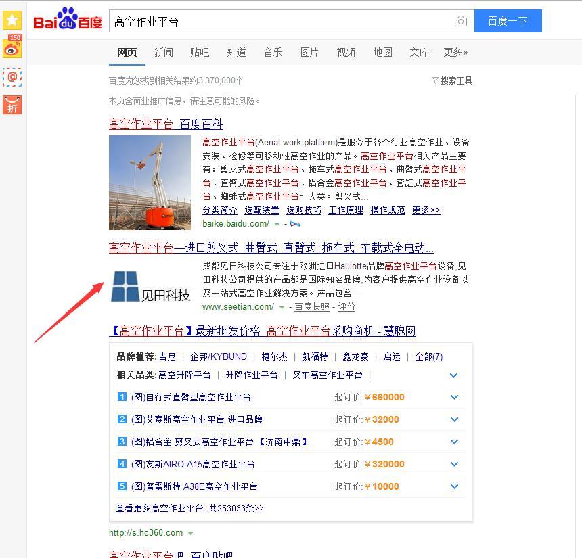
Task: Open category 高空升降平台
Action: tap(185, 375)
